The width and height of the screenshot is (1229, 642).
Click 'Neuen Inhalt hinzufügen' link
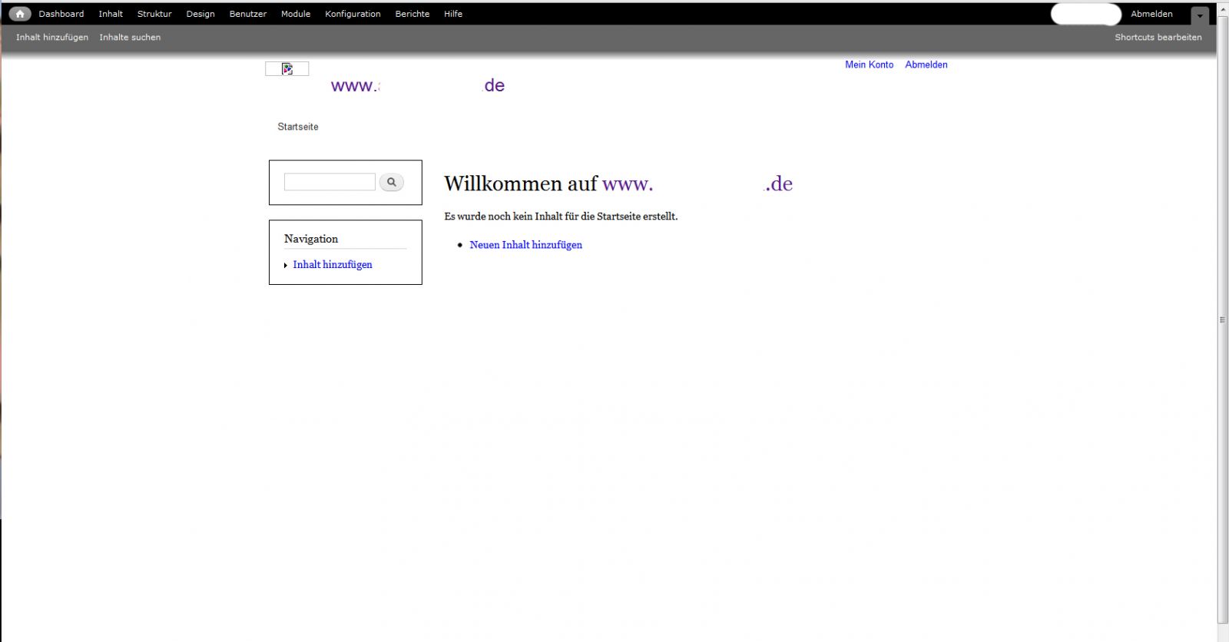525,245
